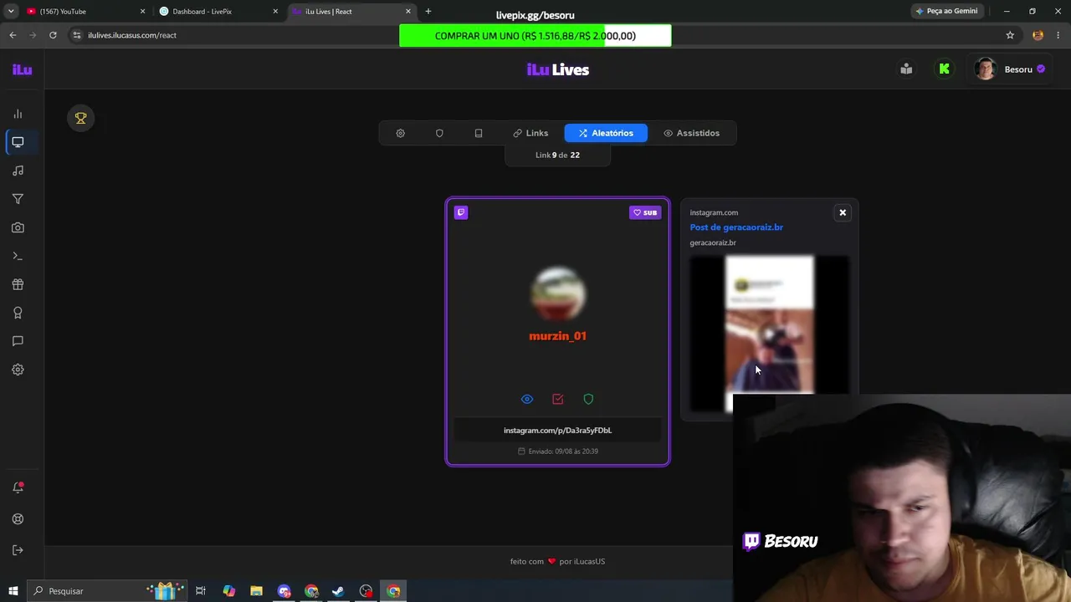The image size is (1071, 602).
Task: Open the Chrome three-dot menu
Action: [x=1058, y=35]
